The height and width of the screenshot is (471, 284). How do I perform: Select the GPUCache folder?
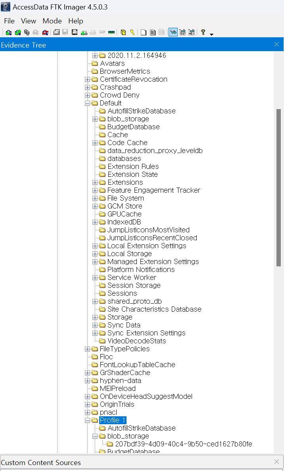tap(125, 214)
